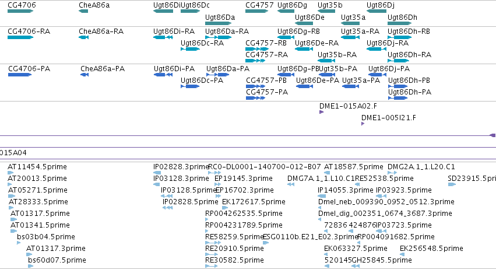Image resolution: width=496 pixels, height=269 pixels.
Task: Select transcript CG4757-RA
Action: 255,61
